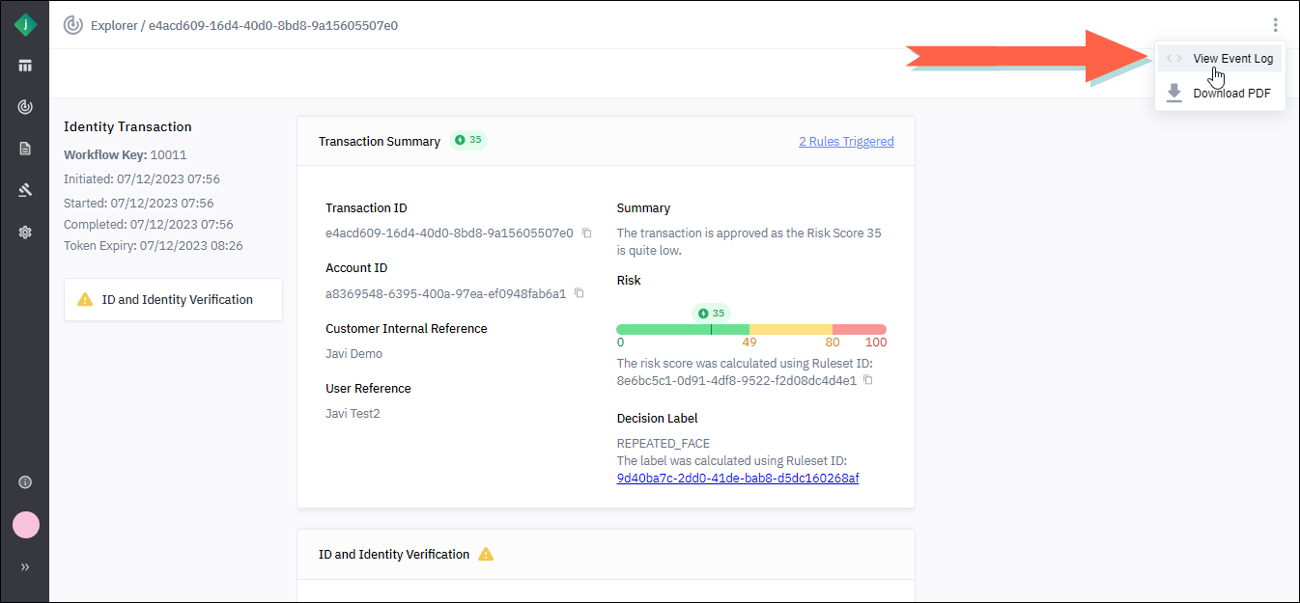
Task: Copy the Transaction ID to clipboard
Action: pos(586,233)
